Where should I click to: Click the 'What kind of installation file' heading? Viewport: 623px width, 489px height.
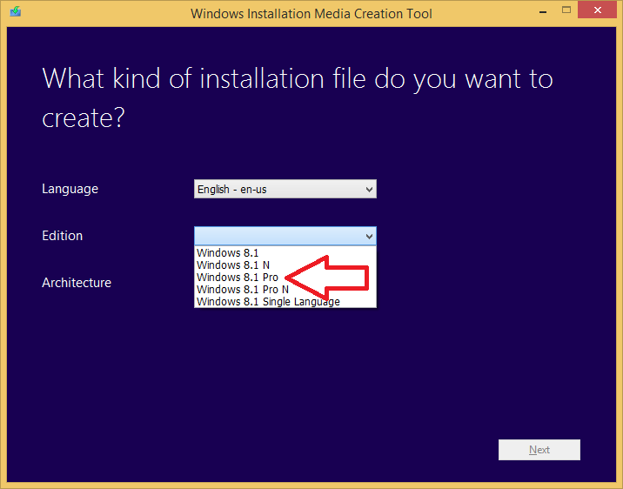point(298,97)
